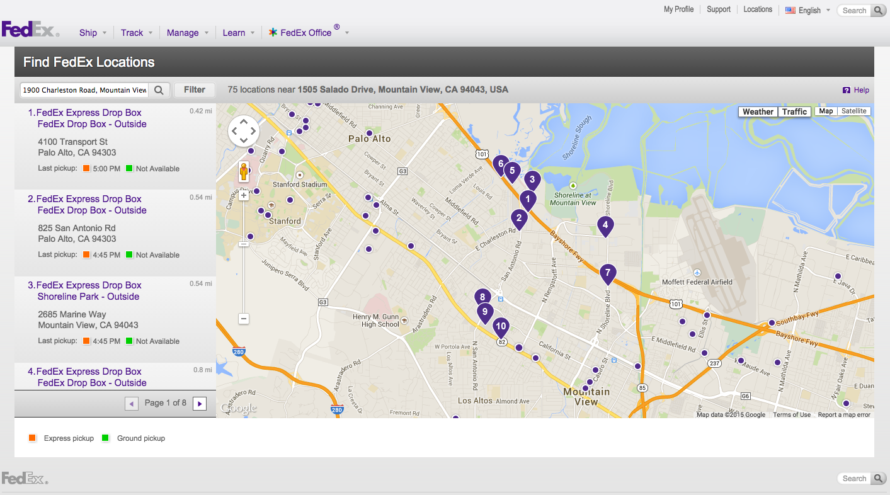Image resolution: width=890 pixels, height=495 pixels.
Task: Click address text 825 San Antonio Rd
Action: (x=77, y=228)
